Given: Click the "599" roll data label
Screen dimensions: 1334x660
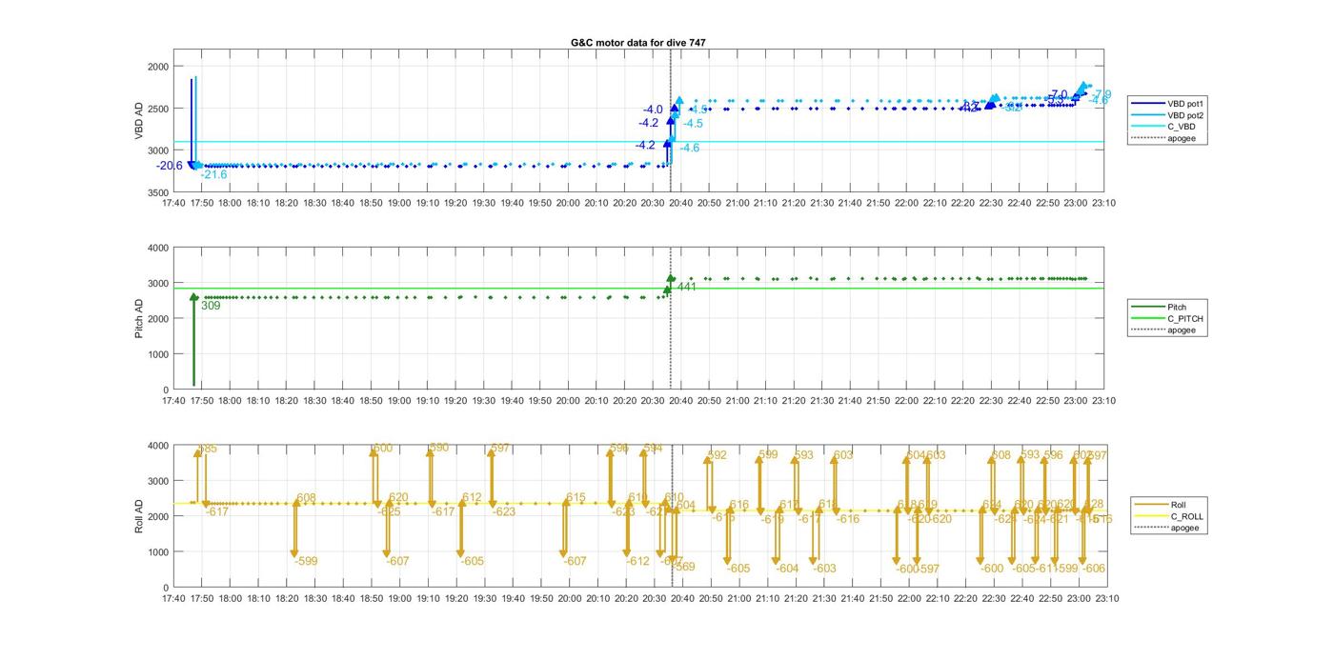Looking at the screenshot, I should 768,455.
